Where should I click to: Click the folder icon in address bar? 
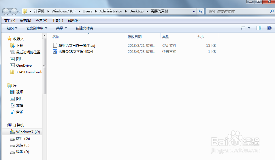point(25,12)
